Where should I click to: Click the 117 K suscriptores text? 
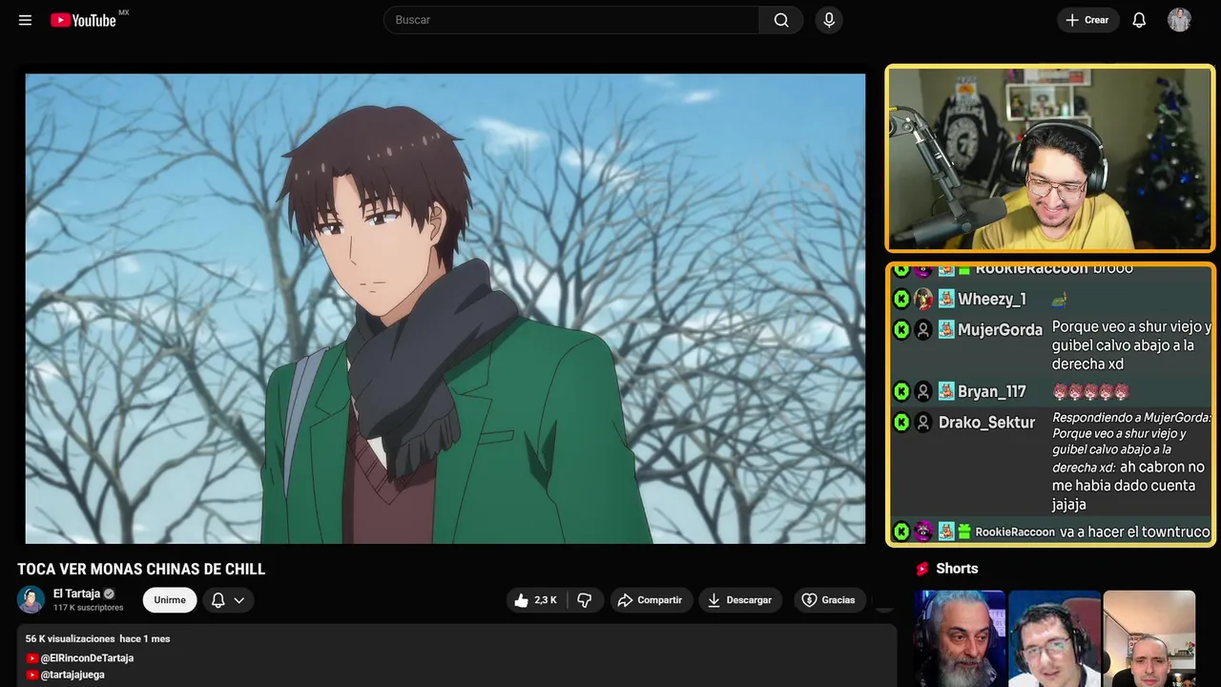pyautogui.click(x=89, y=608)
